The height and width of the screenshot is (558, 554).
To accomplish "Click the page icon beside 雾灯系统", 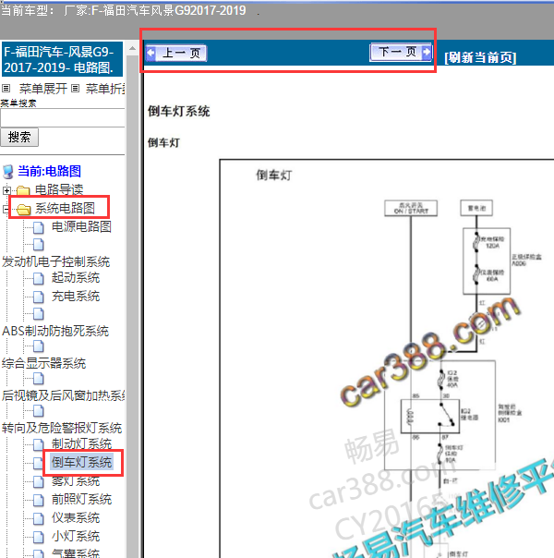I will point(39,481).
